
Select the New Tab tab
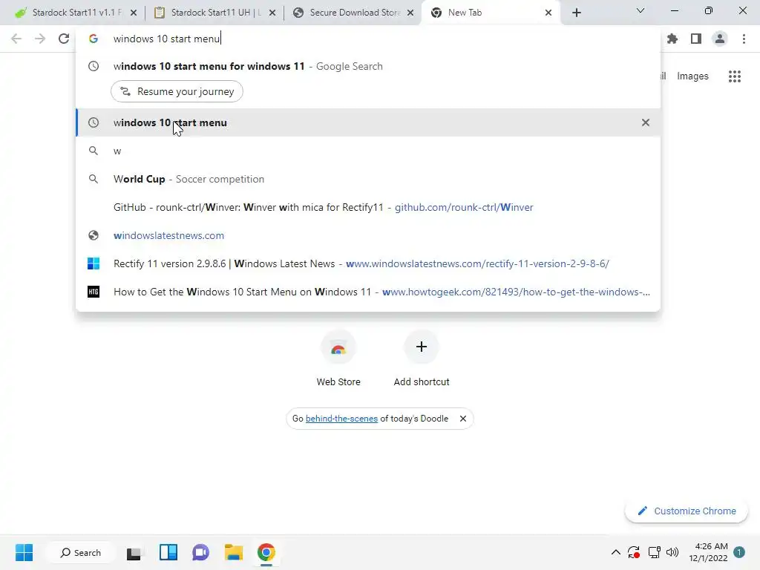[491, 13]
